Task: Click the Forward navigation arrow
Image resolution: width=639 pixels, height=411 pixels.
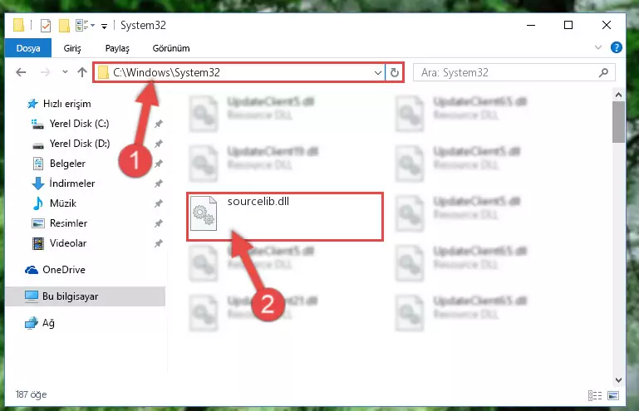Action: click(x=45, y=72)
